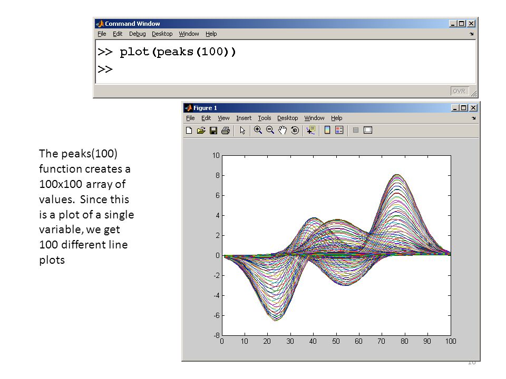Click the MATLAB logo in Command Window title
The width and height of the screenshot is (506, 379).
tap(100, 24)
